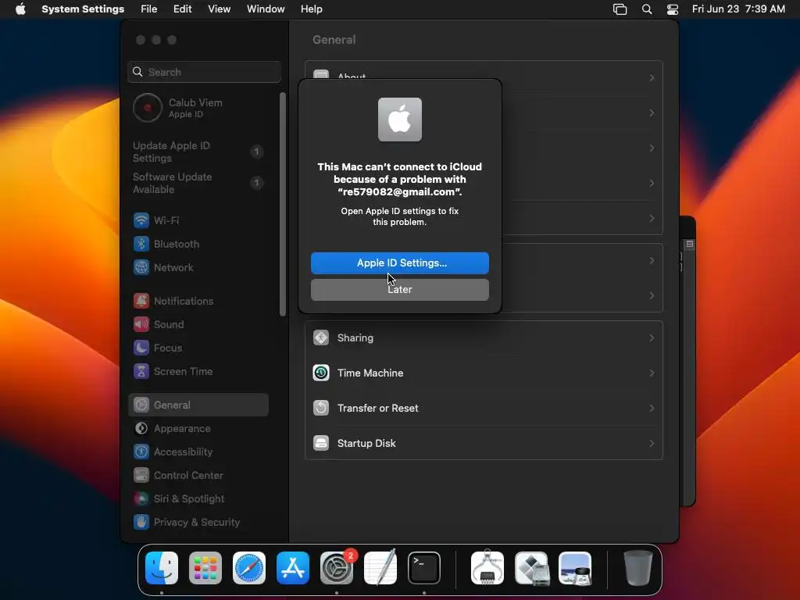Select the Wi-Fi icon in sidebar
This screenshot has width=800, height=600.
click(141, 220)
